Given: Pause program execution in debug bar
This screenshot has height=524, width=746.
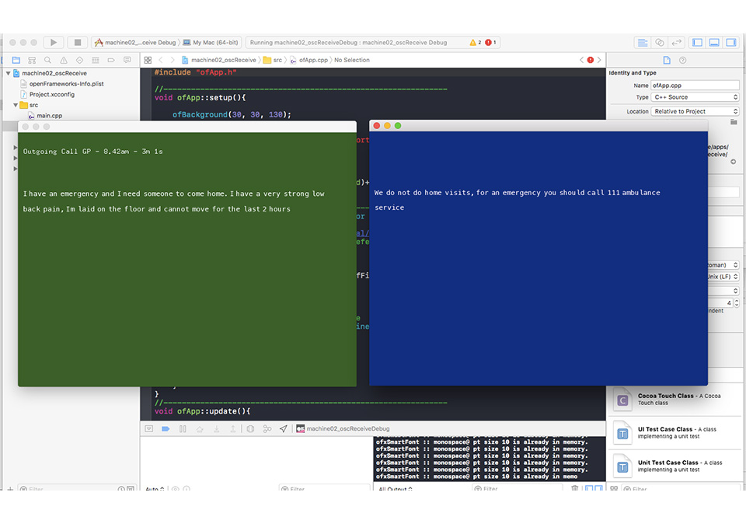Looking at the screenshot, I should coord(183,429).
